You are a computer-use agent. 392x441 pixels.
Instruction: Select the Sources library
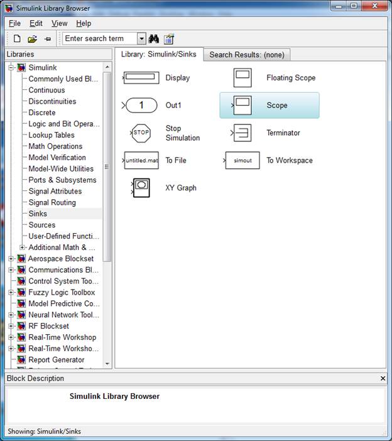click(42, 225)
